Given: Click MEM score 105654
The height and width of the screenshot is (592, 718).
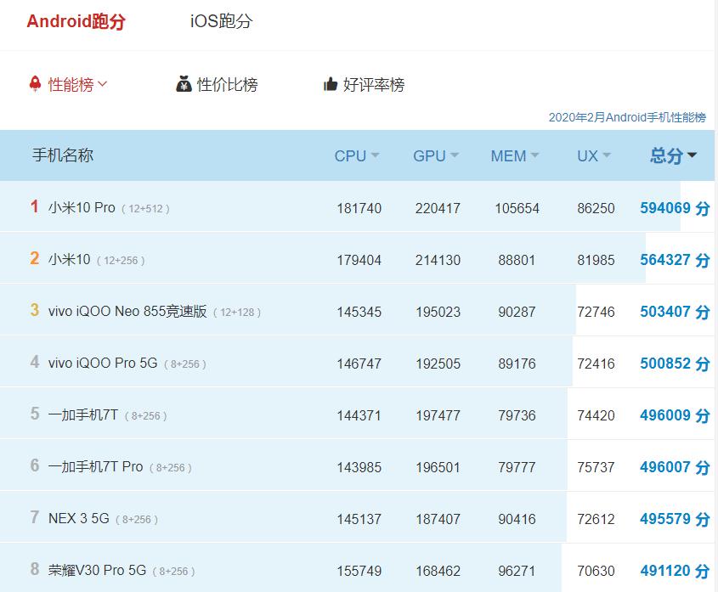Looking at the screenshot, I should [517, 208].
